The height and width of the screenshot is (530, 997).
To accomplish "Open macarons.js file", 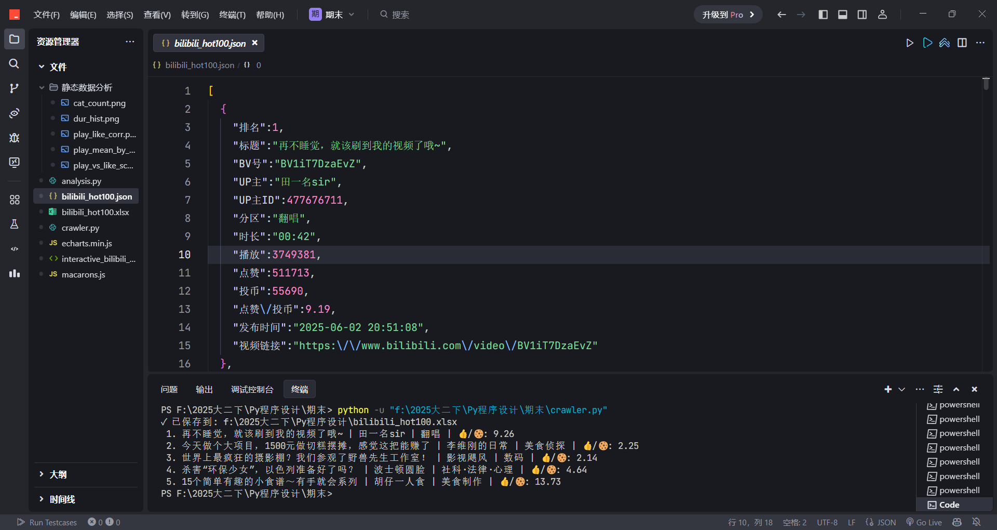I will 83,274.
